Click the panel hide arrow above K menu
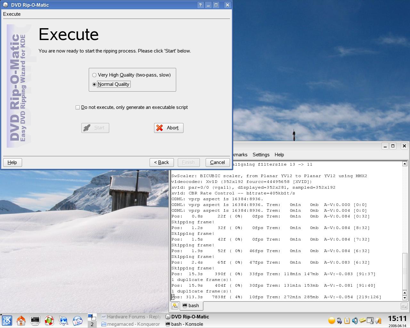Viewport: 410px width, 328px height. (x=1, y=314)
